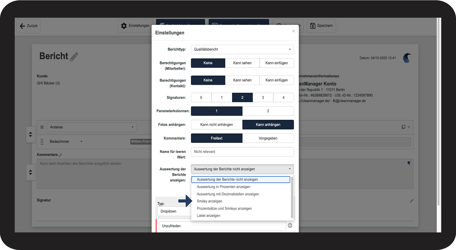The width and height of the screenshot is (456, 250).
Task: Click the reorder arrows beside Kommentare section
Action: (30, 172)
